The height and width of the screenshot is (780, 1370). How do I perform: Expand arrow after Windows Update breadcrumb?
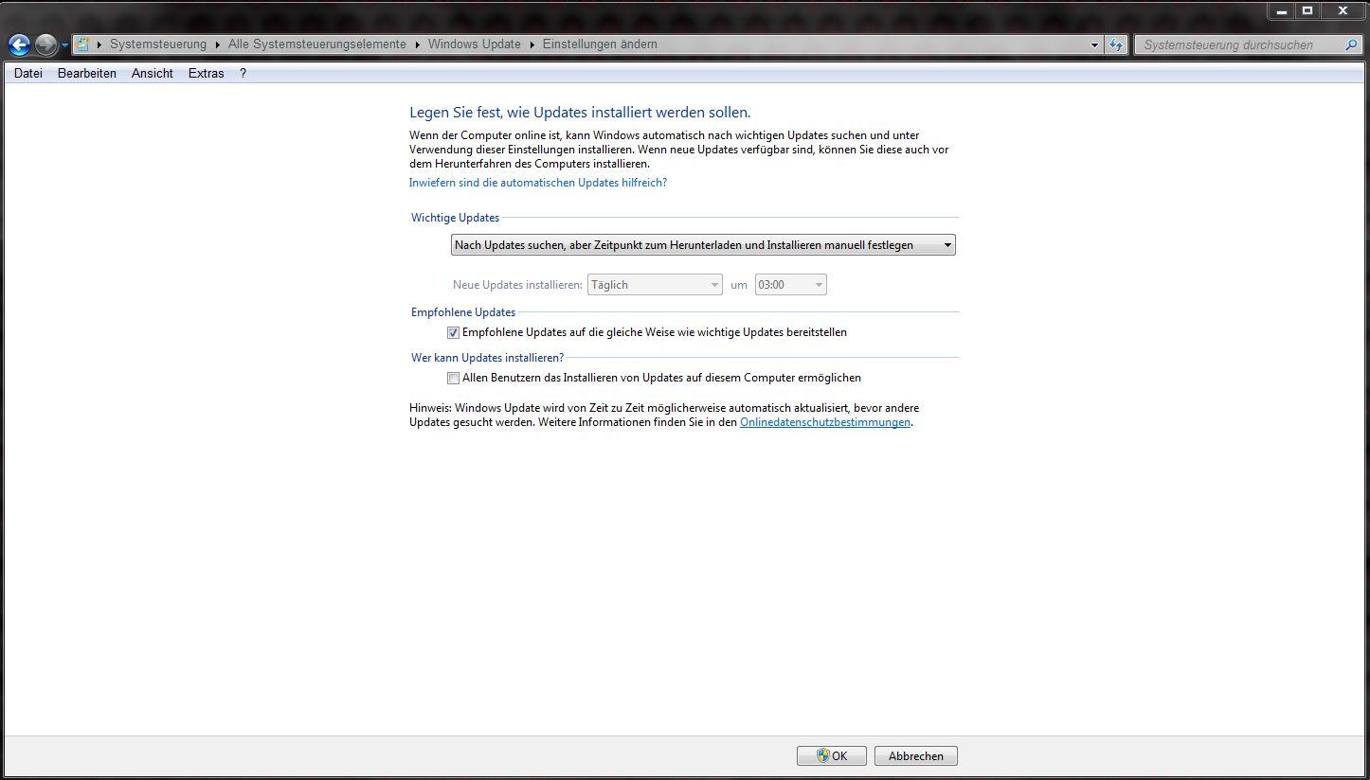coord(532,44)
